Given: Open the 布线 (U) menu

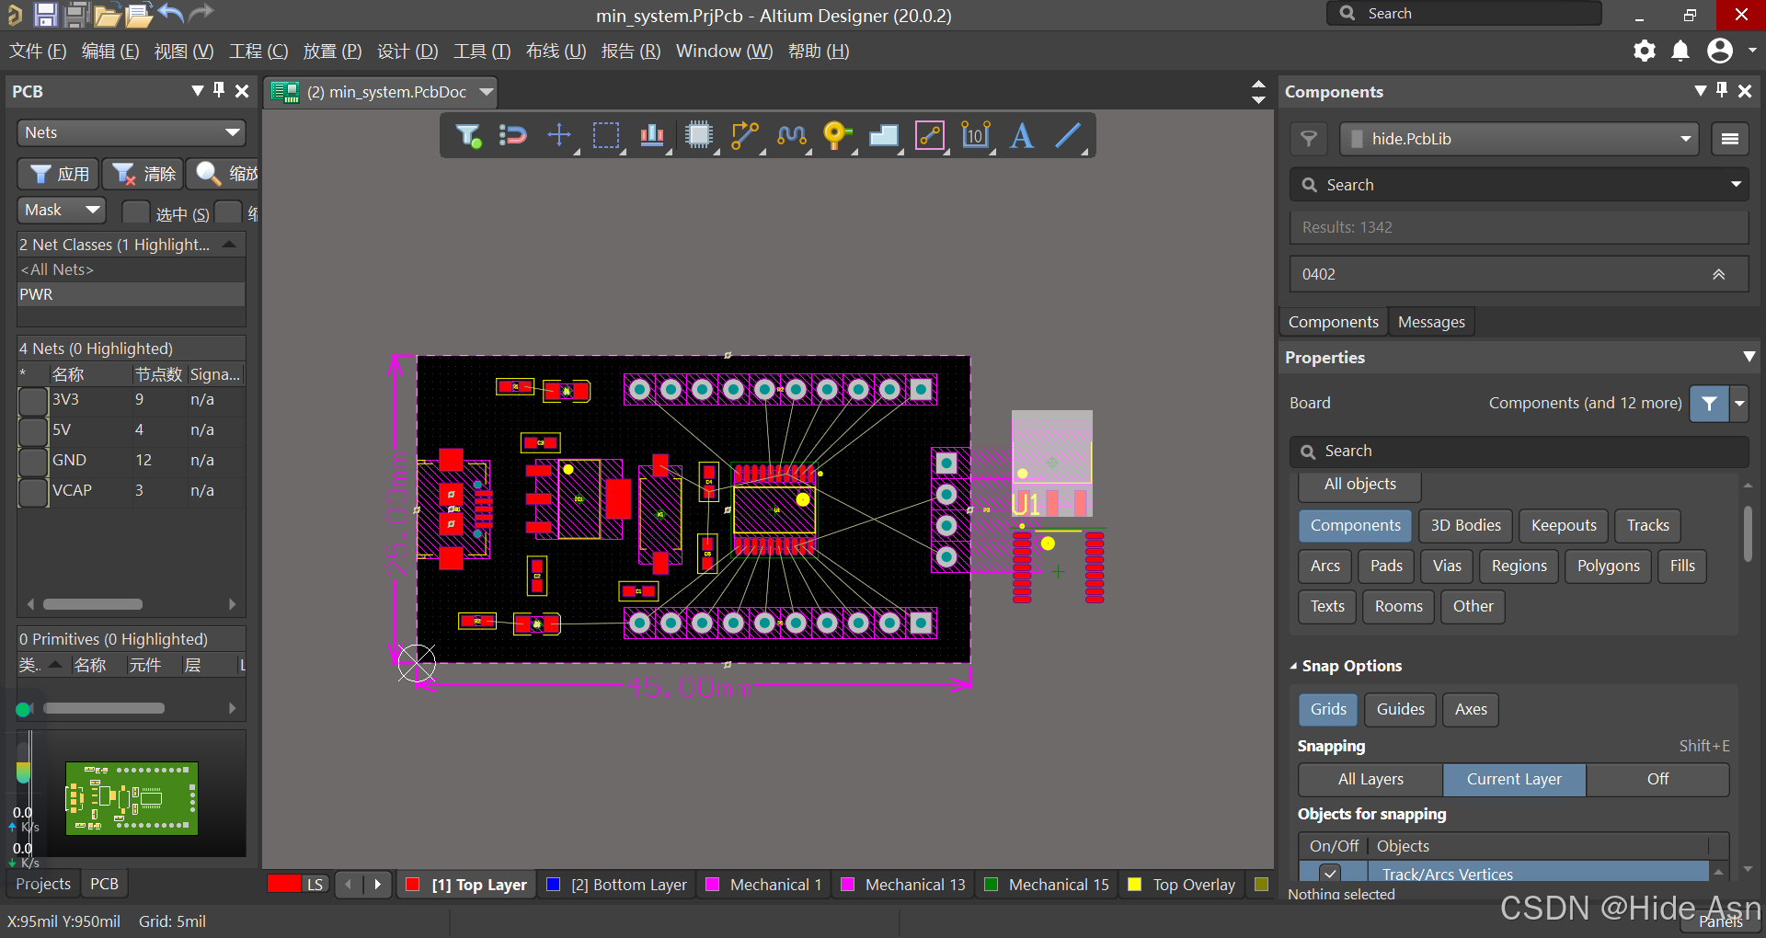Looking at the screenshot, I should click(556, 51).
